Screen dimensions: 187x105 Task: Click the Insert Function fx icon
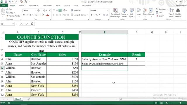tap(32, 24)
